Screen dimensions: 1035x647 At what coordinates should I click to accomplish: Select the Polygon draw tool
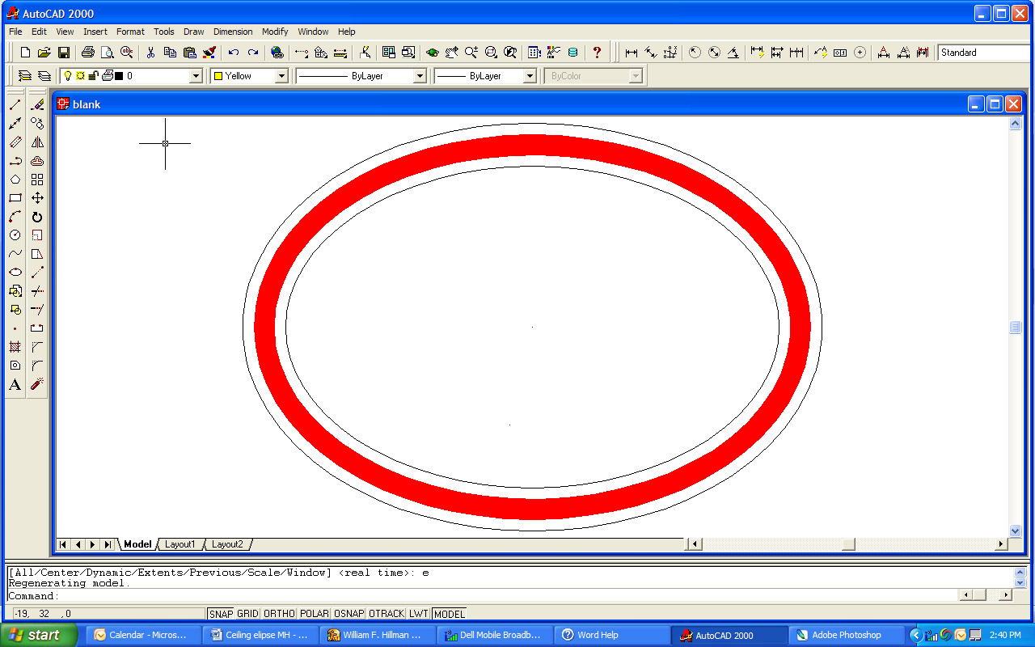coord(15,180)
